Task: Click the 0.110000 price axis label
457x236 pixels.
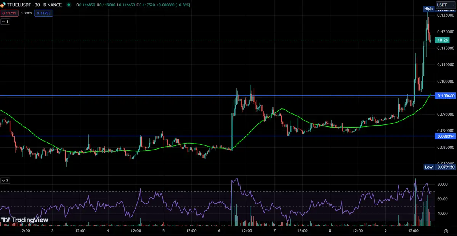Action: click(x=446, y=65)
